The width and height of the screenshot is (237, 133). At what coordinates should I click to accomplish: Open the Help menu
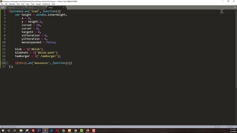point(53,4)
